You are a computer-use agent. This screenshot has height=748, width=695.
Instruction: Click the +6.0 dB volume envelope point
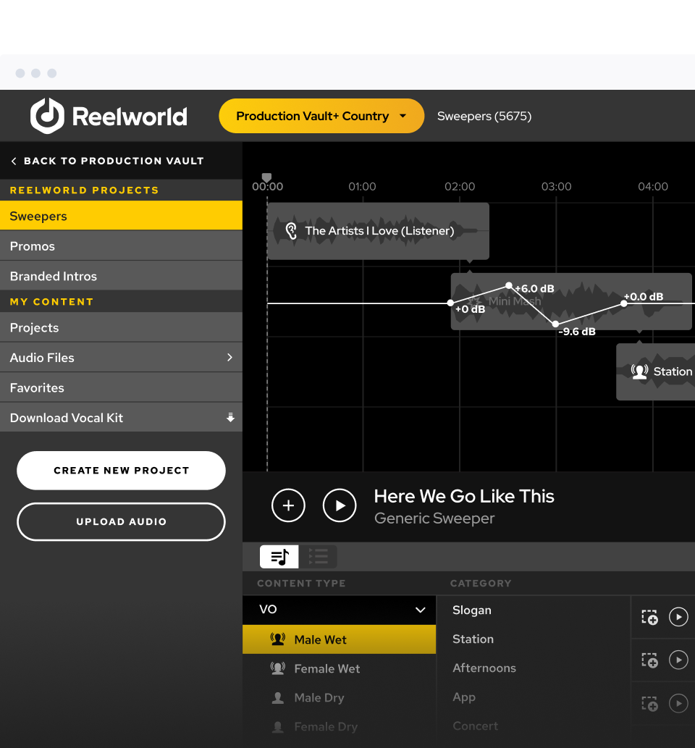[509, 286]
